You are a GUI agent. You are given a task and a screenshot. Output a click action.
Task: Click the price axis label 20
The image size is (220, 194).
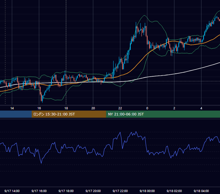pos(93,108)
